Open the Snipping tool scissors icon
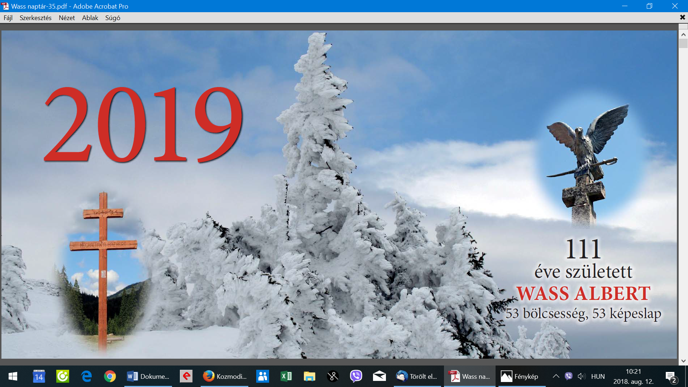 tap(333, 376)
